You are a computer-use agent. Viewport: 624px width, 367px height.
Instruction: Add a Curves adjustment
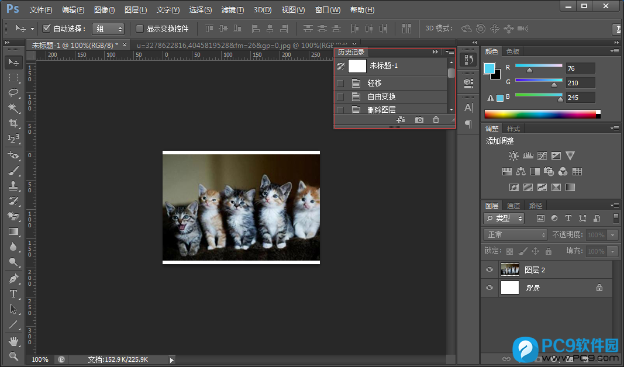pos(542,155)
